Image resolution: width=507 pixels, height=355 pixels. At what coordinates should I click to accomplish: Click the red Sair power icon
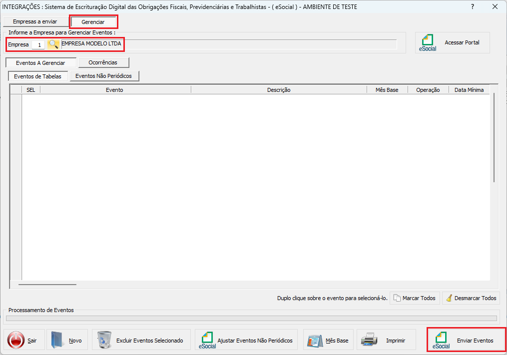pyautogui.click(x=16, y=341)
